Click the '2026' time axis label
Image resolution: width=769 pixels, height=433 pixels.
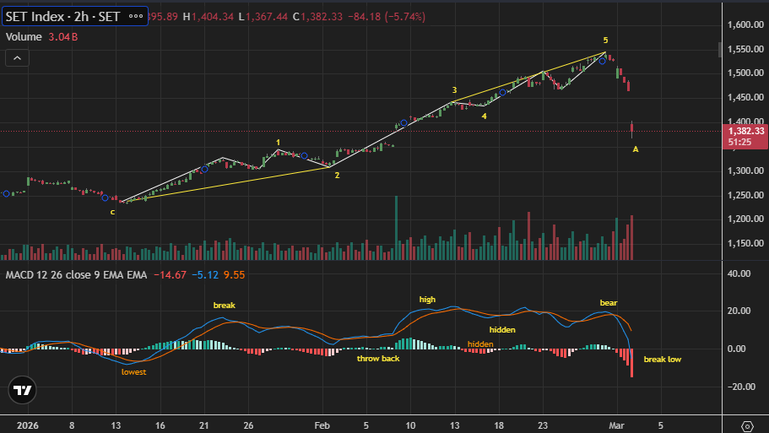[28, 425]
